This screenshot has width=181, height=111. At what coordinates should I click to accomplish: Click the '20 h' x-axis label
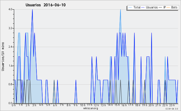coord(151,105)
